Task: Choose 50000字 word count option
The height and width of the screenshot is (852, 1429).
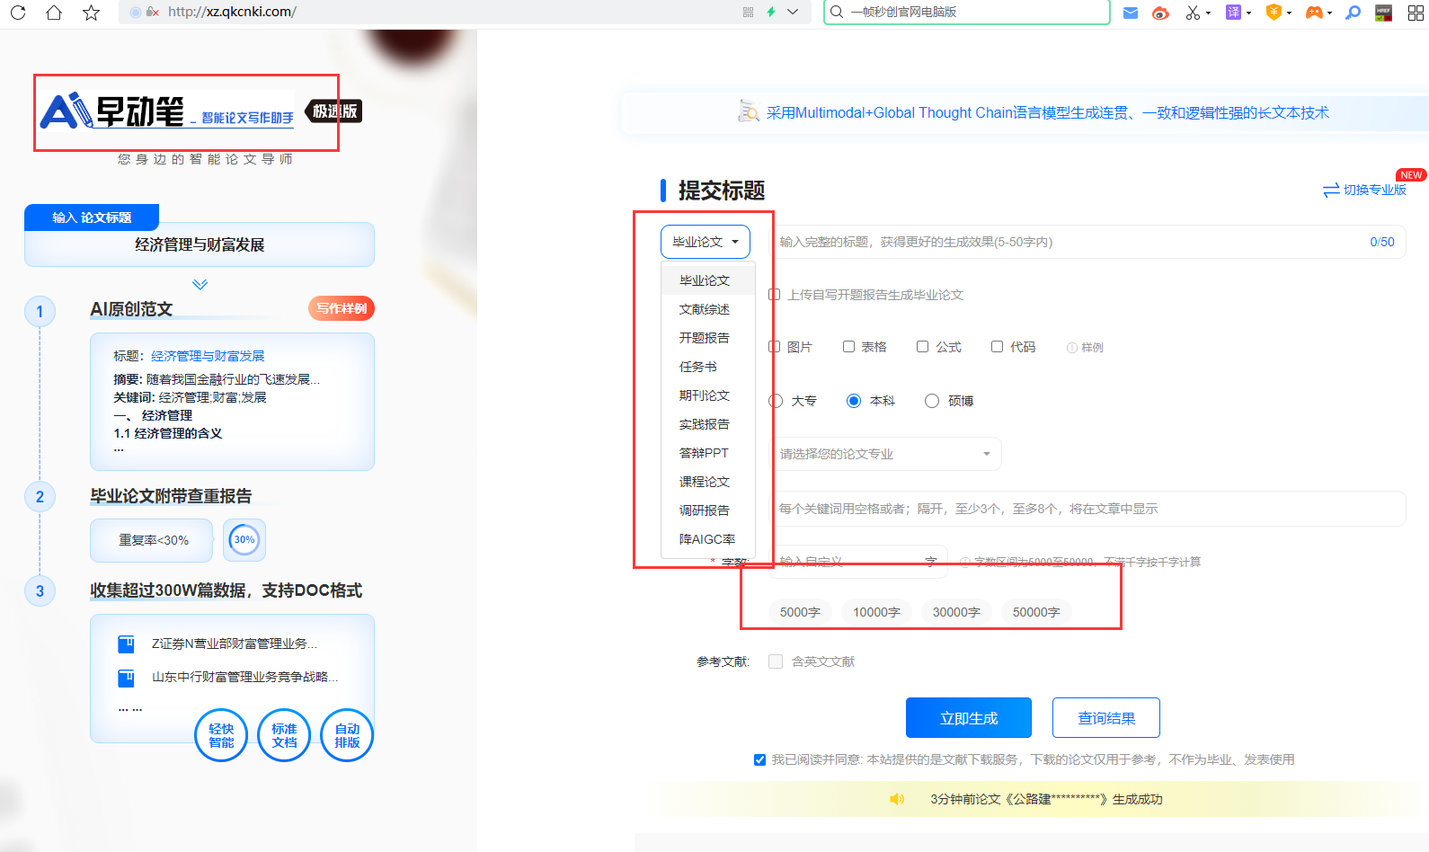Action: click(x=1036, y=612)
